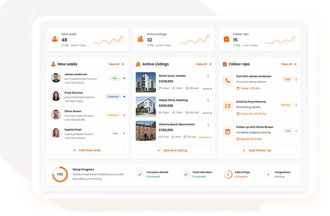Click the Company Details completed checkmark

coord(140,174)
